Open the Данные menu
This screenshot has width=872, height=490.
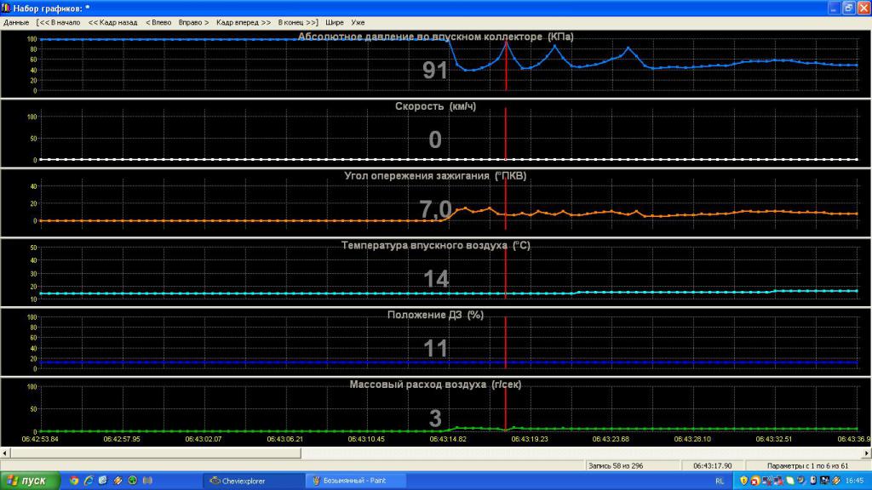tap(16, 22)
